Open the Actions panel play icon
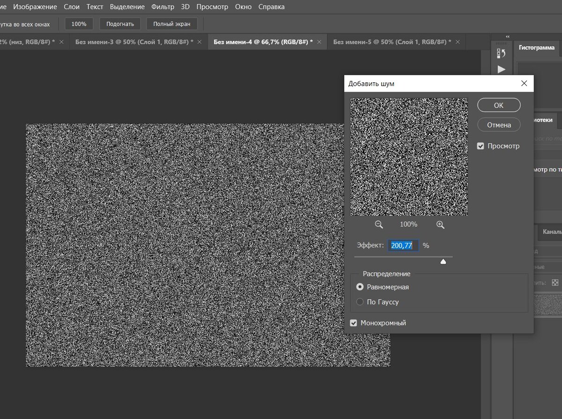The width and height of the screenshot is (562, 419). pos(501,69)
